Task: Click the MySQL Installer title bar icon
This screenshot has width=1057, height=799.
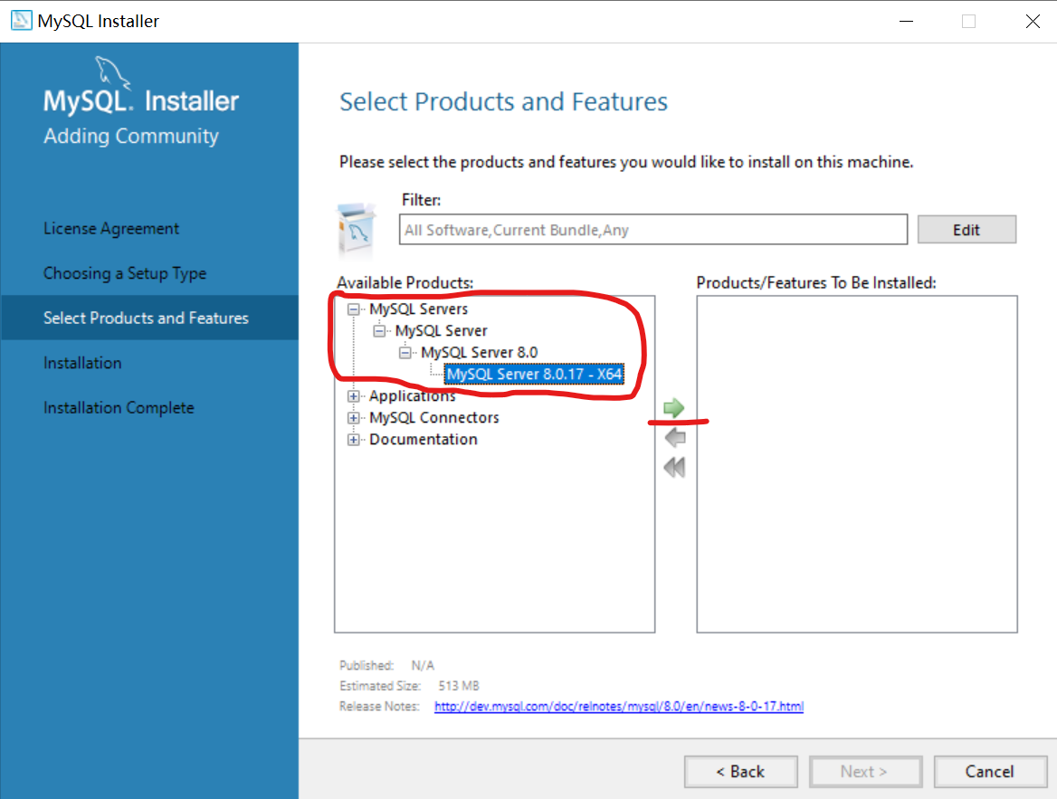Action: (x=21, y=20)
